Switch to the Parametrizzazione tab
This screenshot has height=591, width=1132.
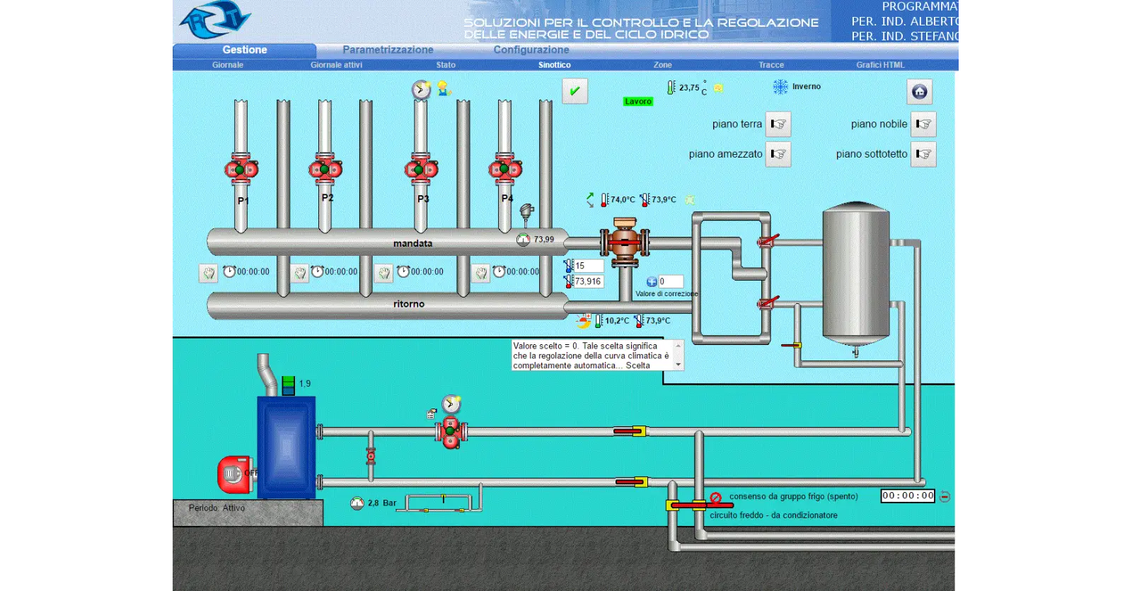pyautogui.click(x=388, y=50)
